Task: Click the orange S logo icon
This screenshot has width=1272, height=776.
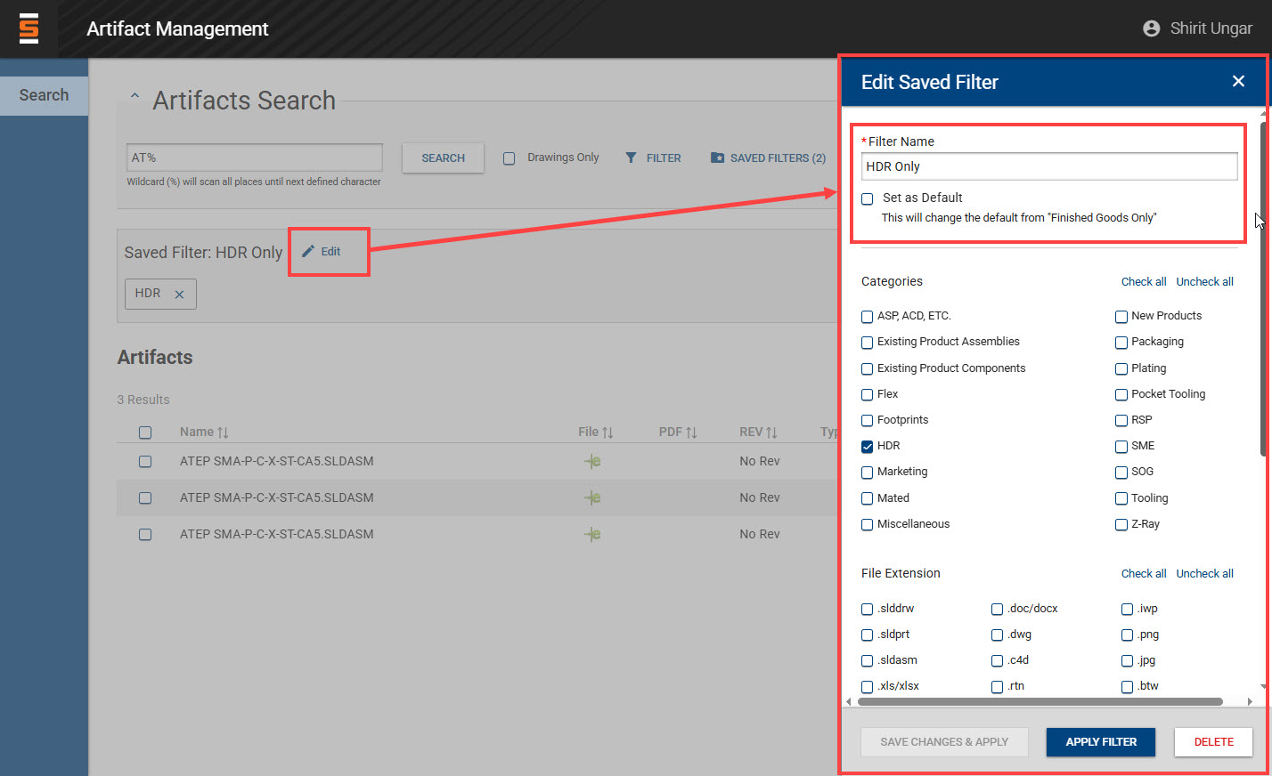Action: (29, 28)
